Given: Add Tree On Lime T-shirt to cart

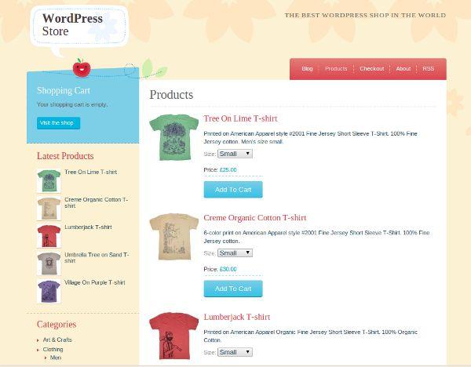Looking at the screenshot, I should 233,190.
